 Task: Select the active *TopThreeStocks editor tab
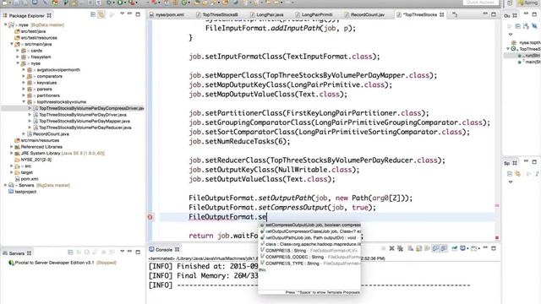(420, 15)
